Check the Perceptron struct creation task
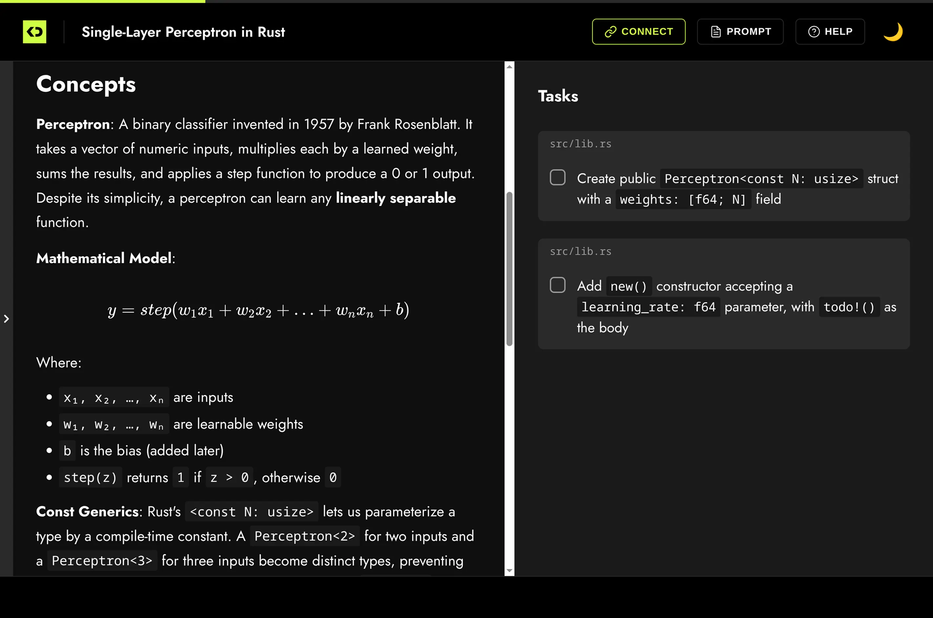Viewport: 933px width, 618px height. click(558, 178)
